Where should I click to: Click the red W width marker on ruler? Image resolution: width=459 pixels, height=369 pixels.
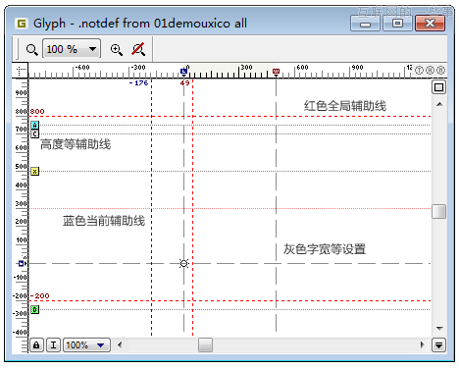(x=276, y=72)
